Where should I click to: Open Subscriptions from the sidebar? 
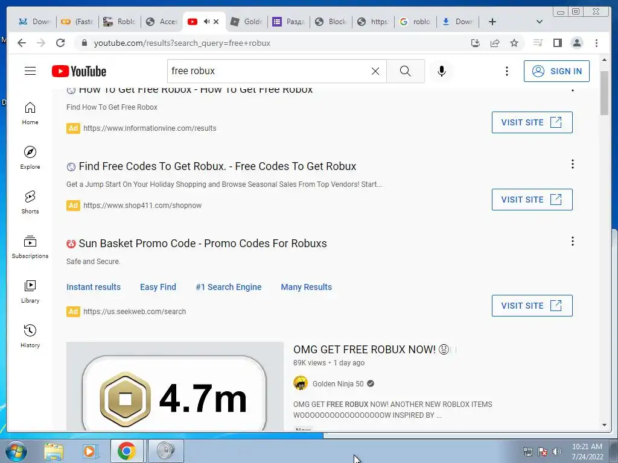point(30,247)
